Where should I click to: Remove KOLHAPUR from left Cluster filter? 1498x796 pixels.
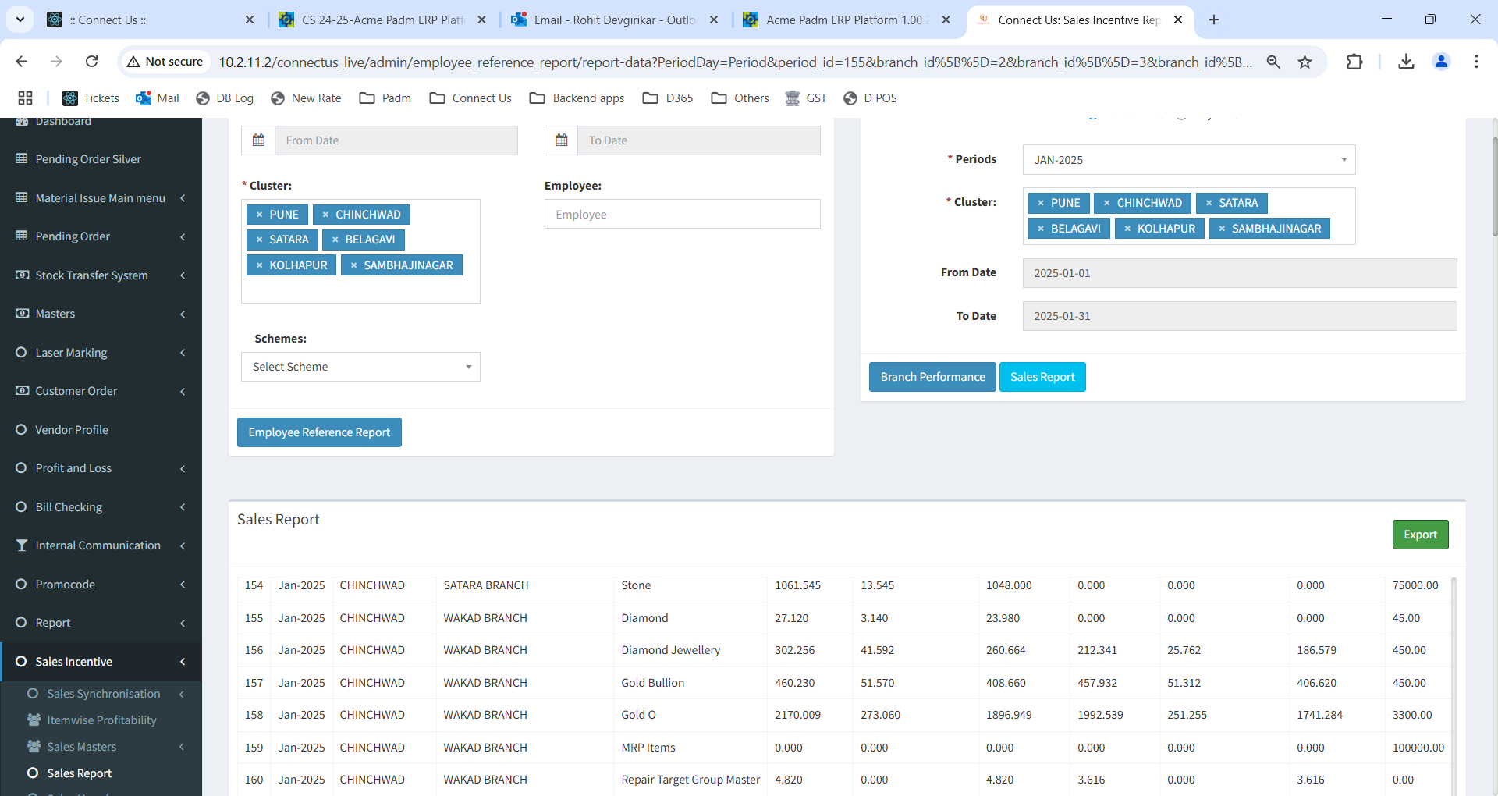pos(259,265)
